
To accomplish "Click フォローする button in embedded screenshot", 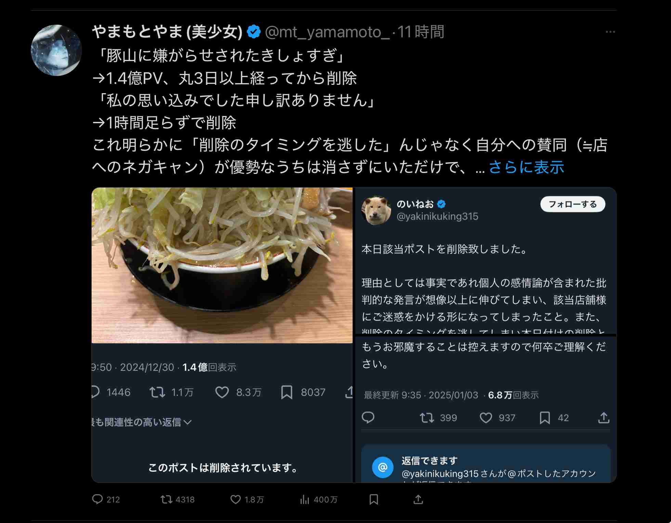I will pos(573,204).
